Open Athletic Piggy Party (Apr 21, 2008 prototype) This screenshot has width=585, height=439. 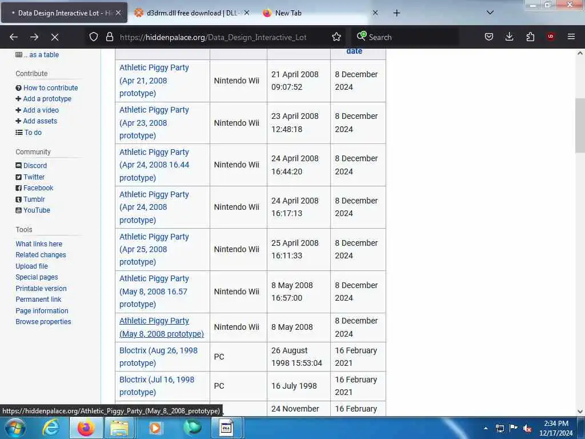click(154, 81)
